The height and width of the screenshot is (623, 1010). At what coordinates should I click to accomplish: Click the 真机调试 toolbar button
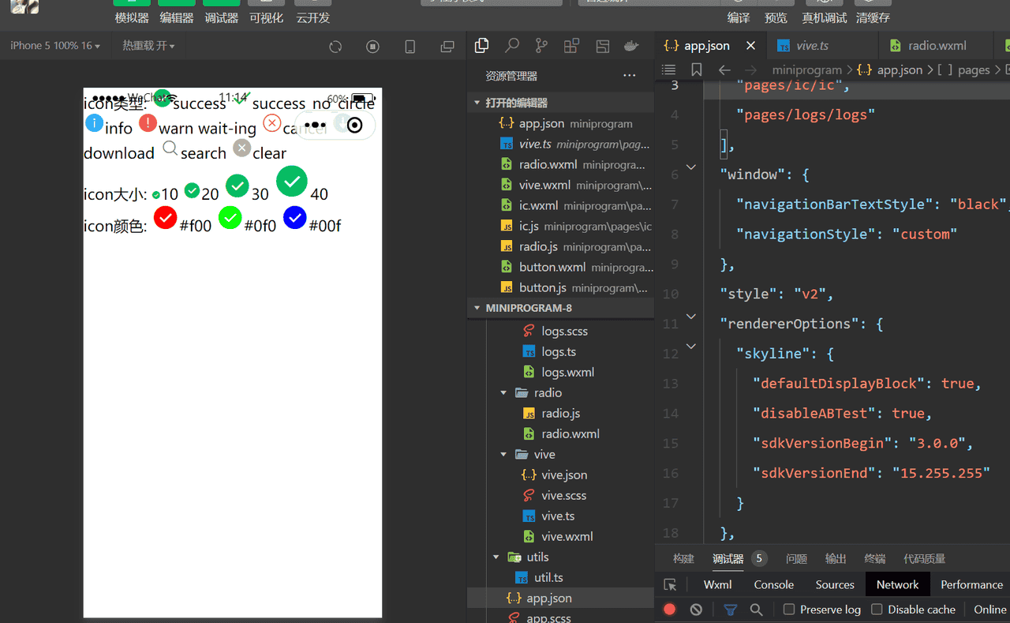pyautogui.click(x=824, y=17)
